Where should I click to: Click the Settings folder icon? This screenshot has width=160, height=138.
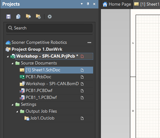pos(17,105)
